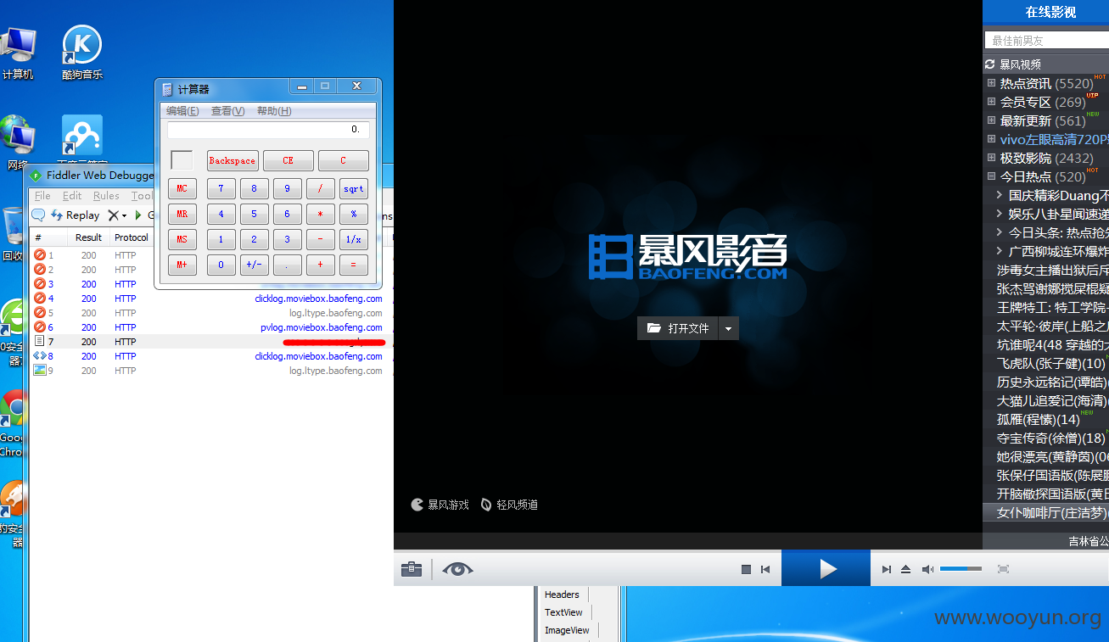Open the Fiddler File menu

(42, 196)
